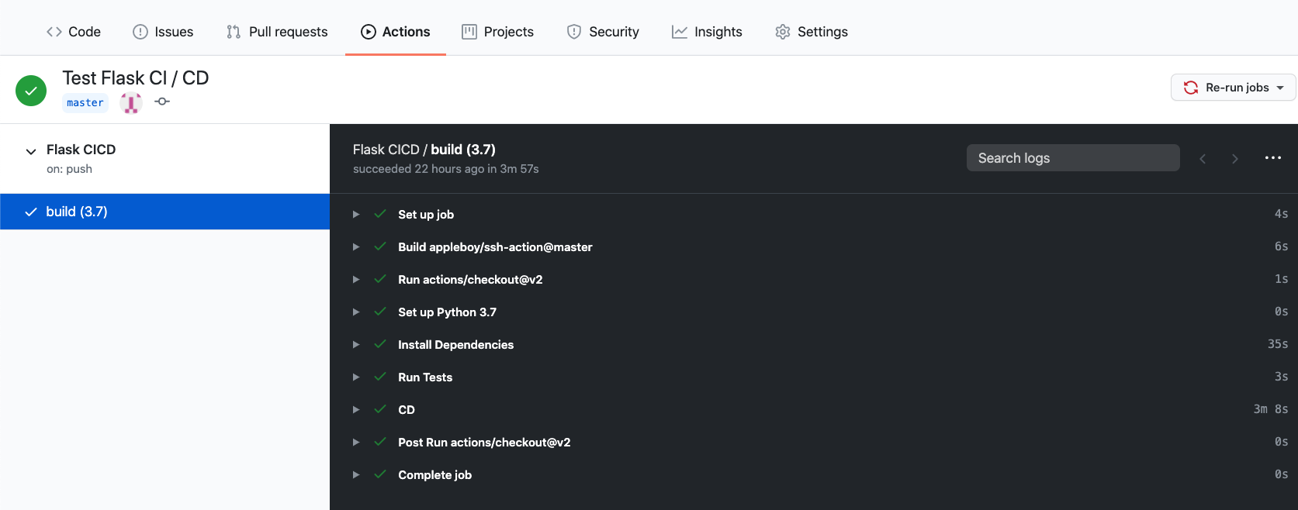Go to previous search result arrow
This screenshot has height=510, width=1298.
coord(1203,159)
